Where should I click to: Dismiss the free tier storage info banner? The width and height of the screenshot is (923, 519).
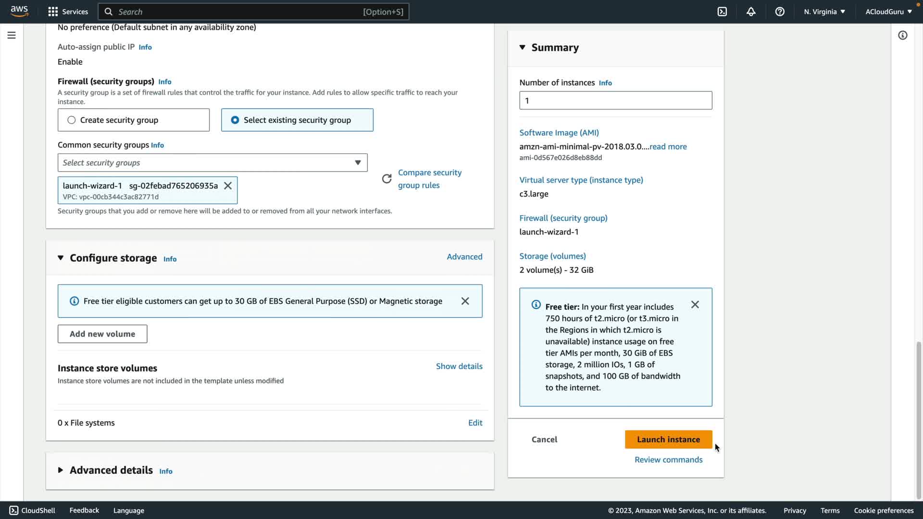(x=465, y=301)
